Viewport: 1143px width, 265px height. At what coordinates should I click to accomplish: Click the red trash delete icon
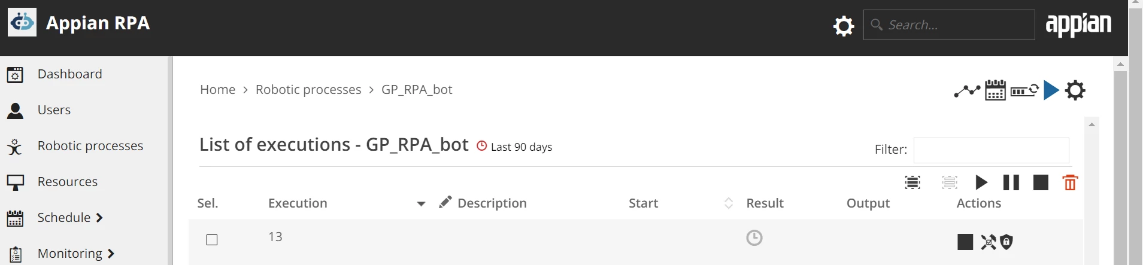(1070, 182)
